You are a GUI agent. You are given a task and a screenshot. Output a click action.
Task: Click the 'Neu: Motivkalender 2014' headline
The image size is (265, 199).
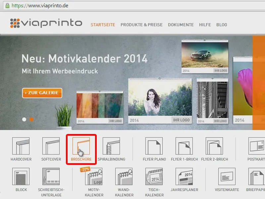[x=84, y=59]
